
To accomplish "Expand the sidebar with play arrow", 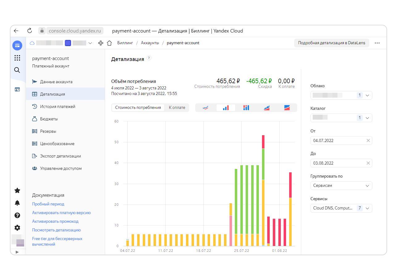I will click(x=17, y=252).
